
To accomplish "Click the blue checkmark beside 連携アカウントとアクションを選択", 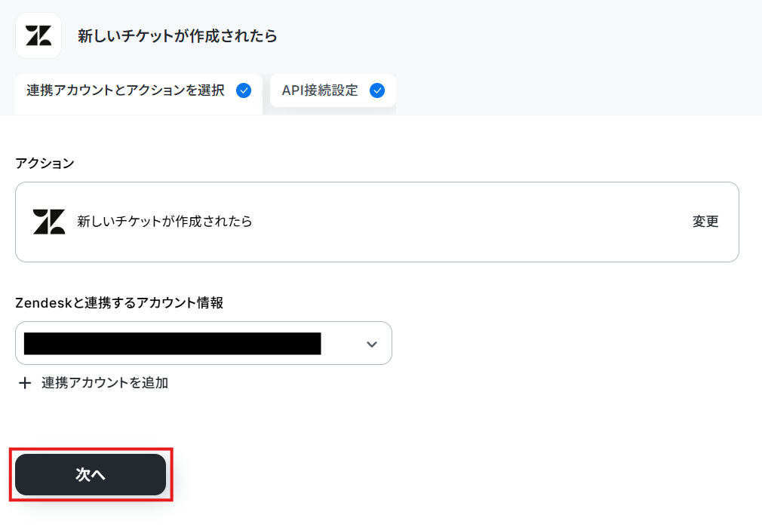I will coord(244,90).
